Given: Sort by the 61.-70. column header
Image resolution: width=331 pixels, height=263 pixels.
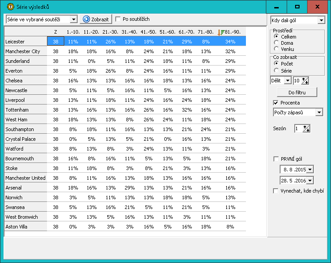Looking at the screenshot, I should point(187,32).
